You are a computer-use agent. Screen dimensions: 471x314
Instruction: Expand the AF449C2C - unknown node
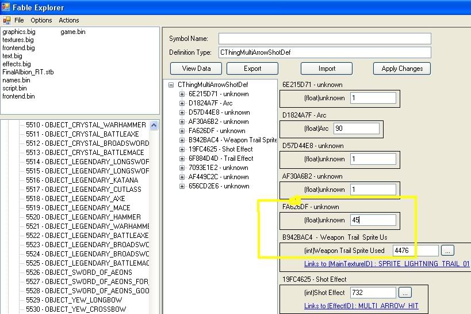182,177
